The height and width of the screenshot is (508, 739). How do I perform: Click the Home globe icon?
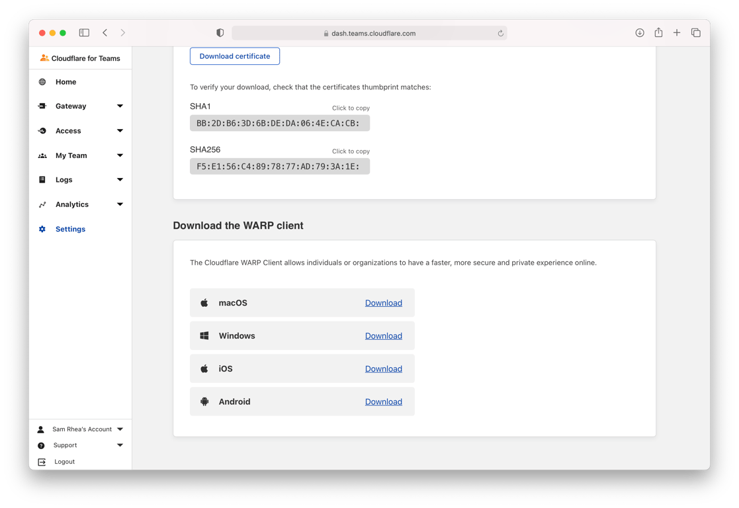42,82
